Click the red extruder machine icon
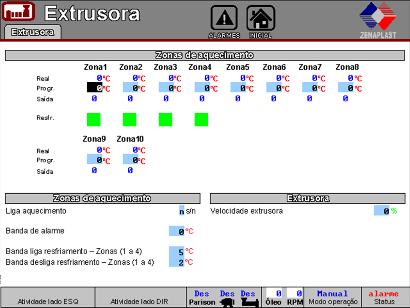 tap(18, 12)
